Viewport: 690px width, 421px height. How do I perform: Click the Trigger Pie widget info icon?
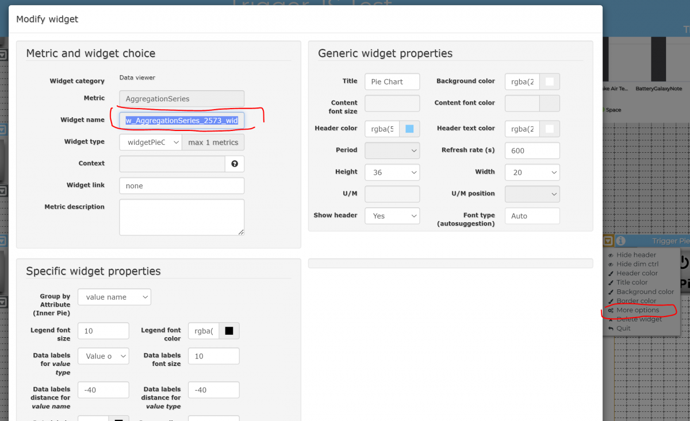coord(621,241)
